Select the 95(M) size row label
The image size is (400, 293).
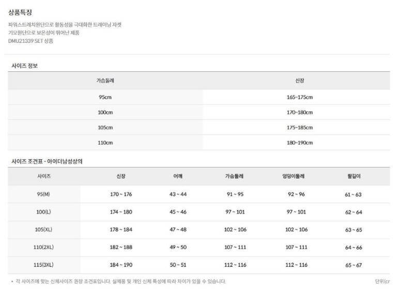coord(43,194)
